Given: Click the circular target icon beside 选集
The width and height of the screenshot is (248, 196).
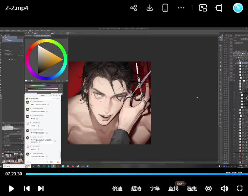Looking at the screenshot, I should point(208,189).
